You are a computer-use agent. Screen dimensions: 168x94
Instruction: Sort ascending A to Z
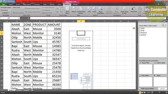pos(57,9)
